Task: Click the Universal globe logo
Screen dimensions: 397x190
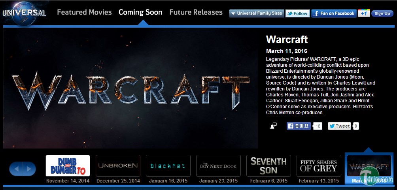Action: point(25,13)
